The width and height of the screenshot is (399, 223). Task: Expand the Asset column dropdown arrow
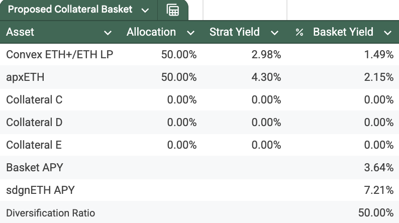[108, 33]
